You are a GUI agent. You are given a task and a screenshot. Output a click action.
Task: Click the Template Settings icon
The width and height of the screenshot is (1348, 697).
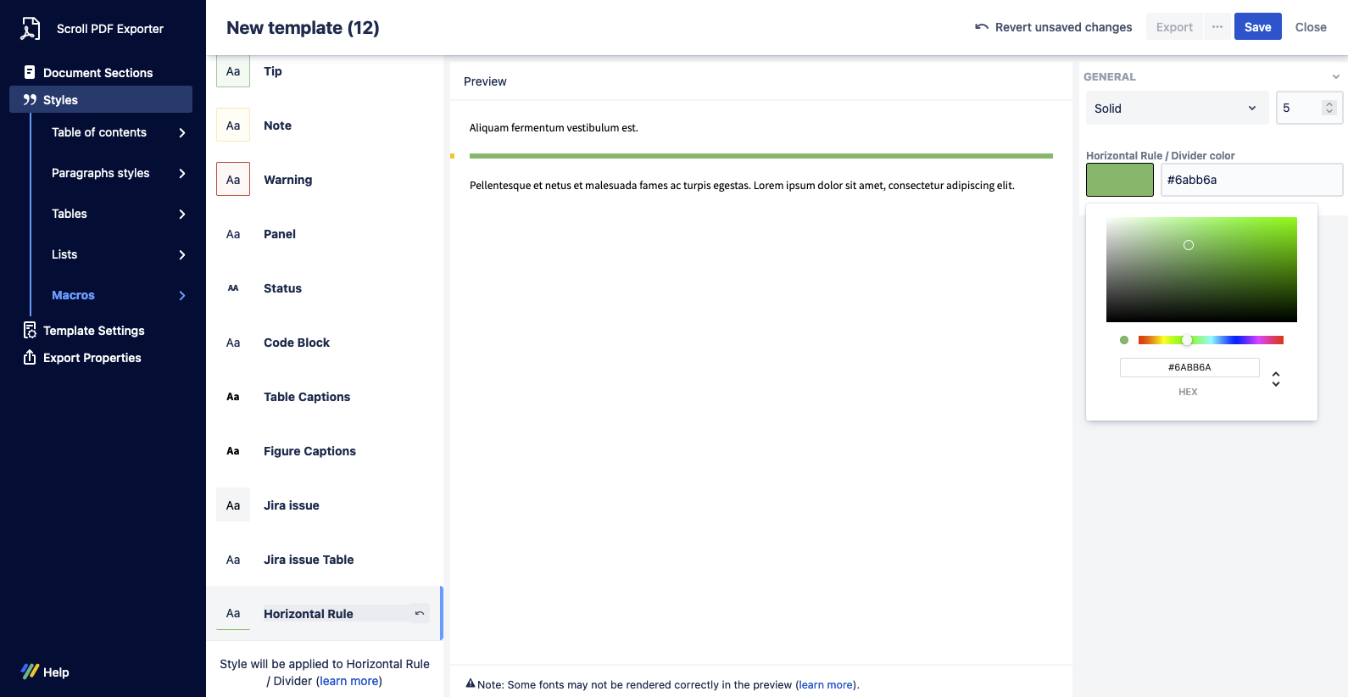coord(30,331)
